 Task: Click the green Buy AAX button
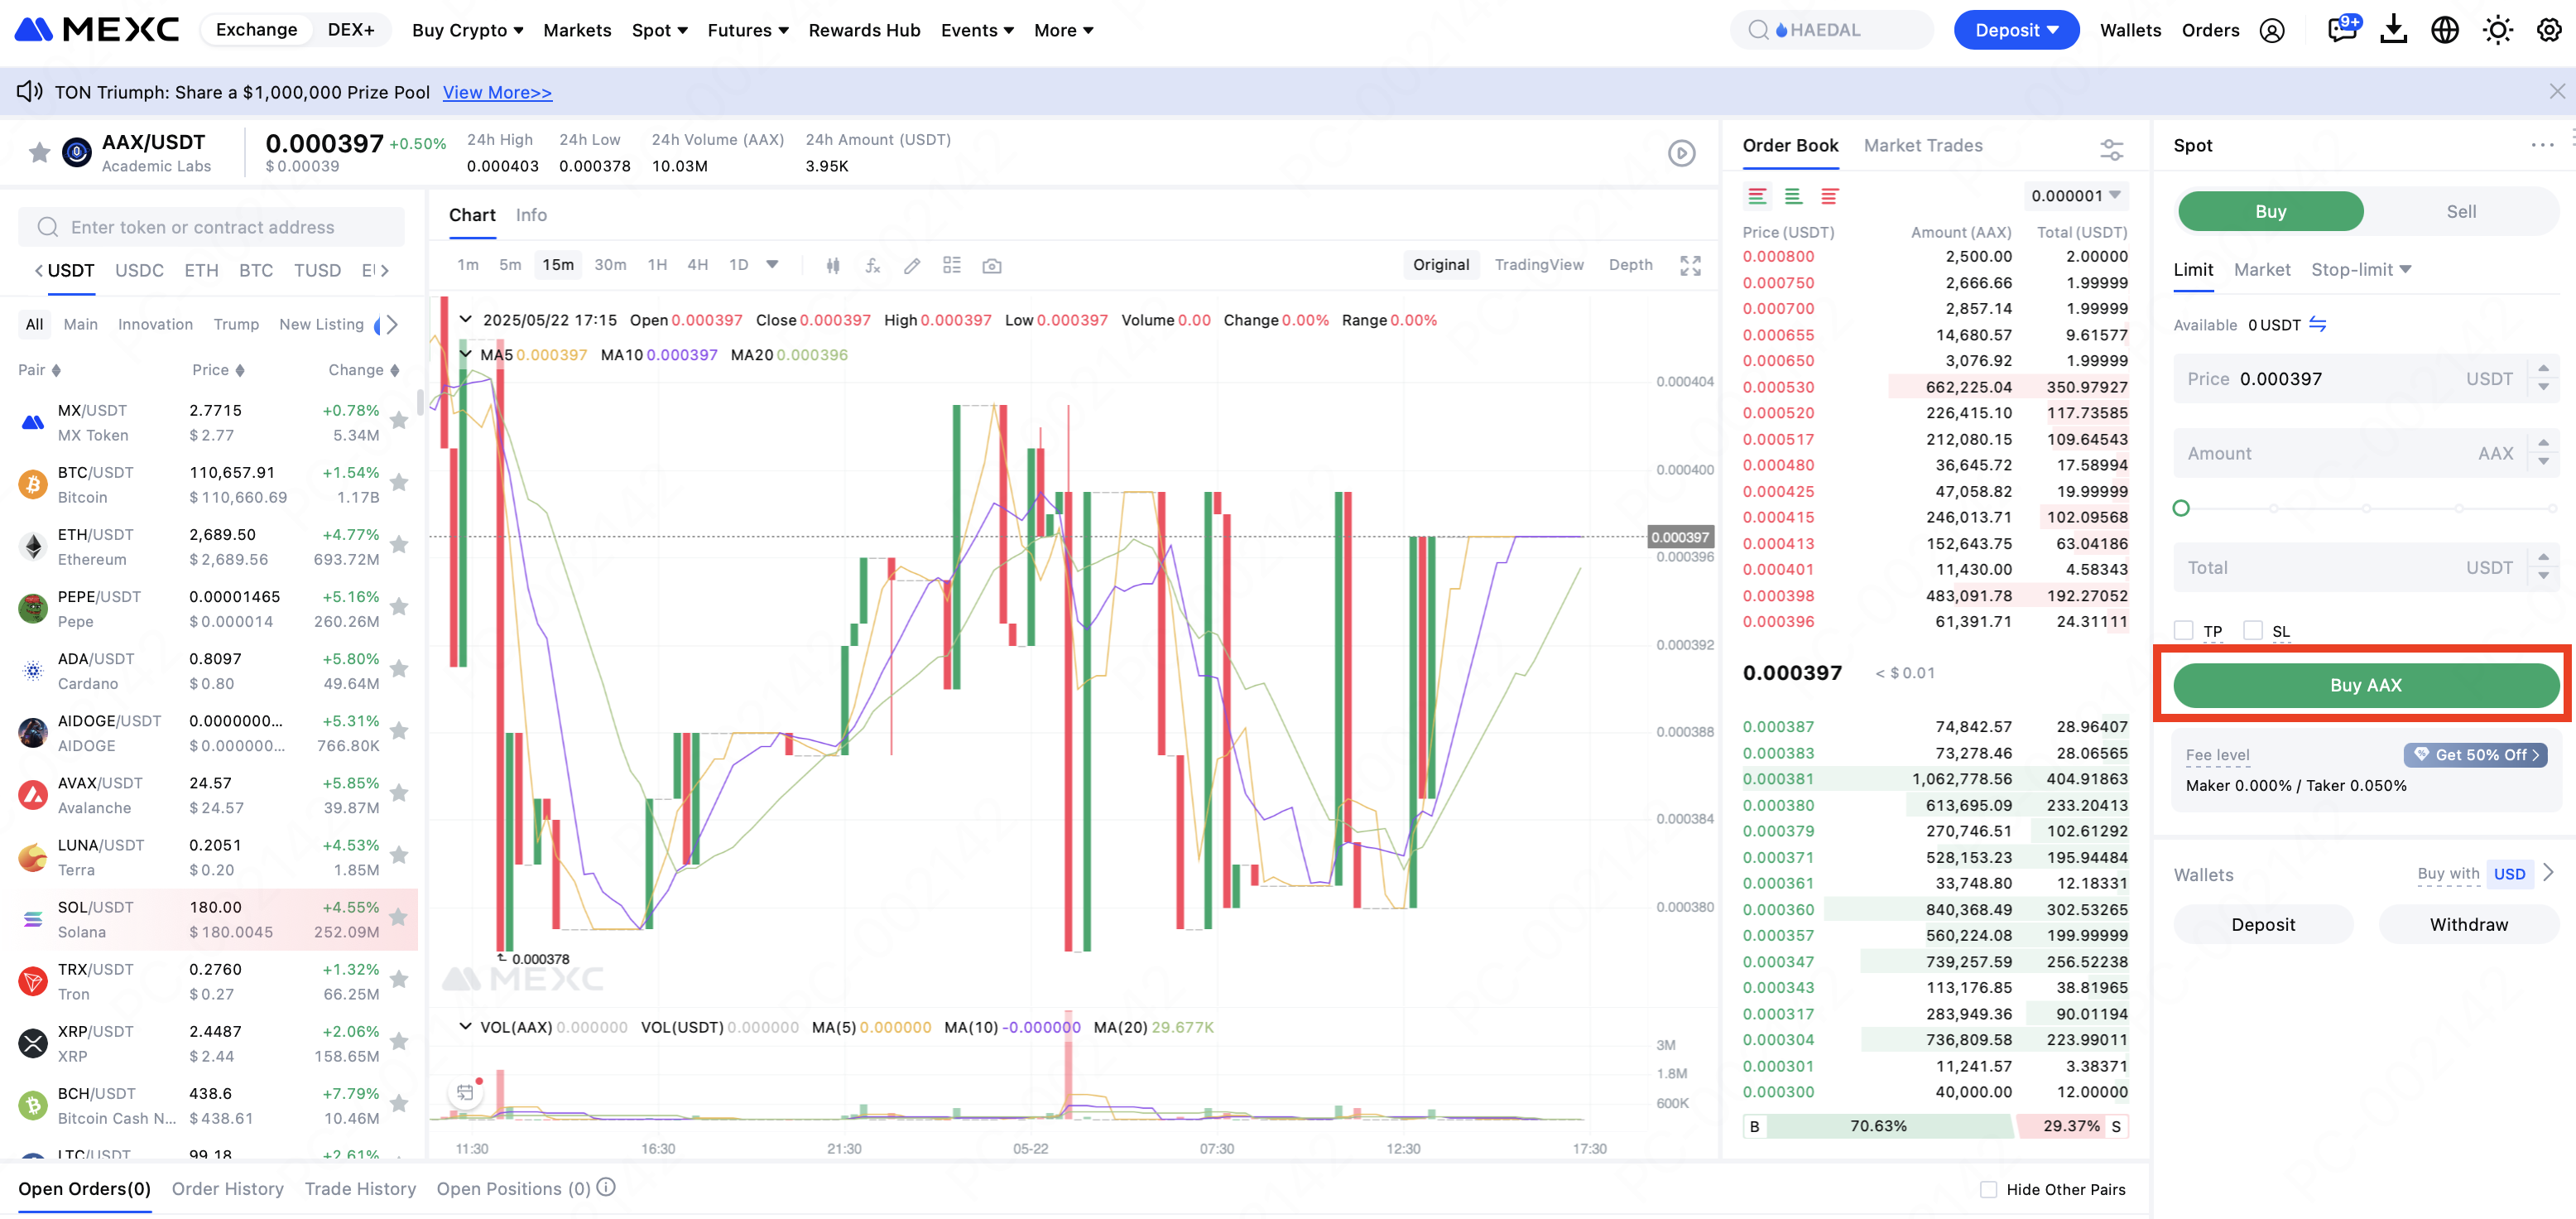tap(2365, 685)
